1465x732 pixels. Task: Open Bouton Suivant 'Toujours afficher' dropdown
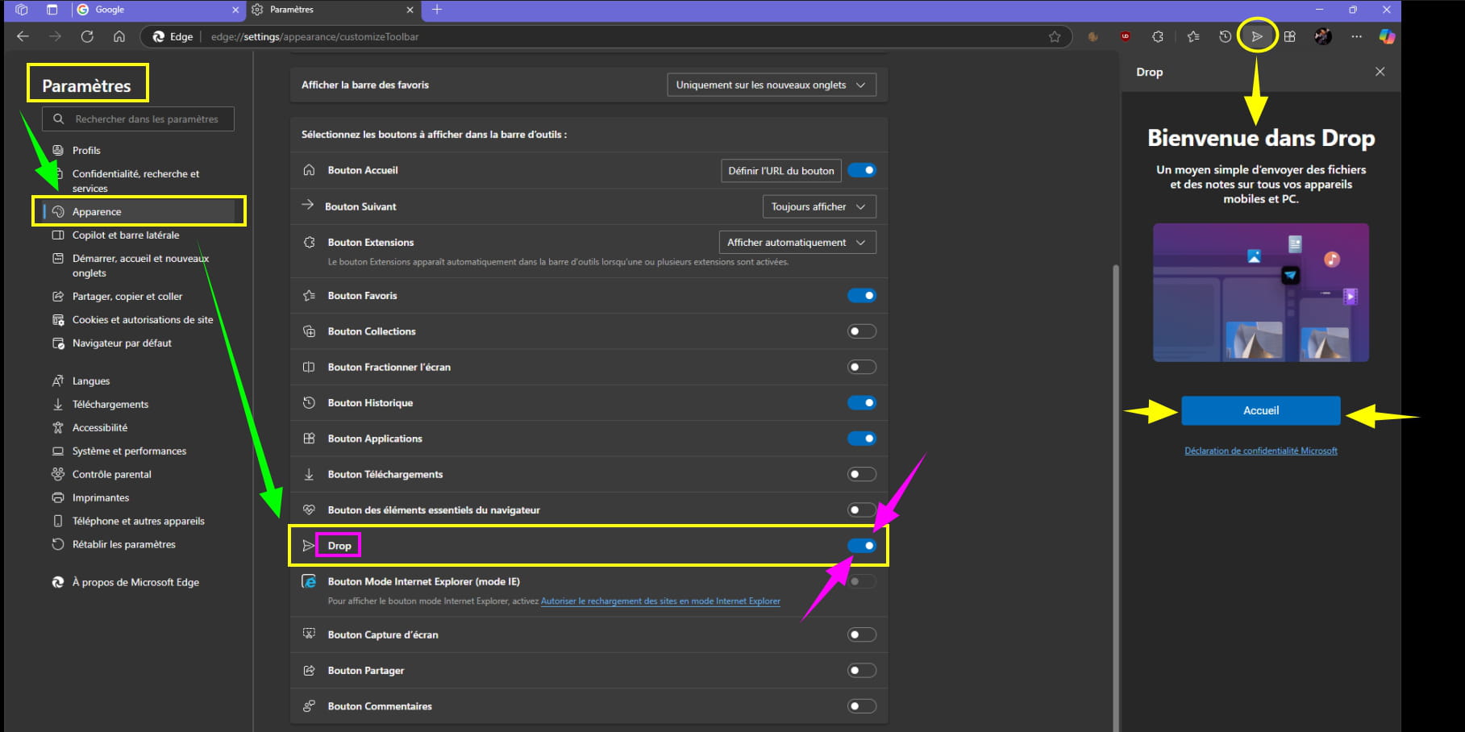point(819,206)
